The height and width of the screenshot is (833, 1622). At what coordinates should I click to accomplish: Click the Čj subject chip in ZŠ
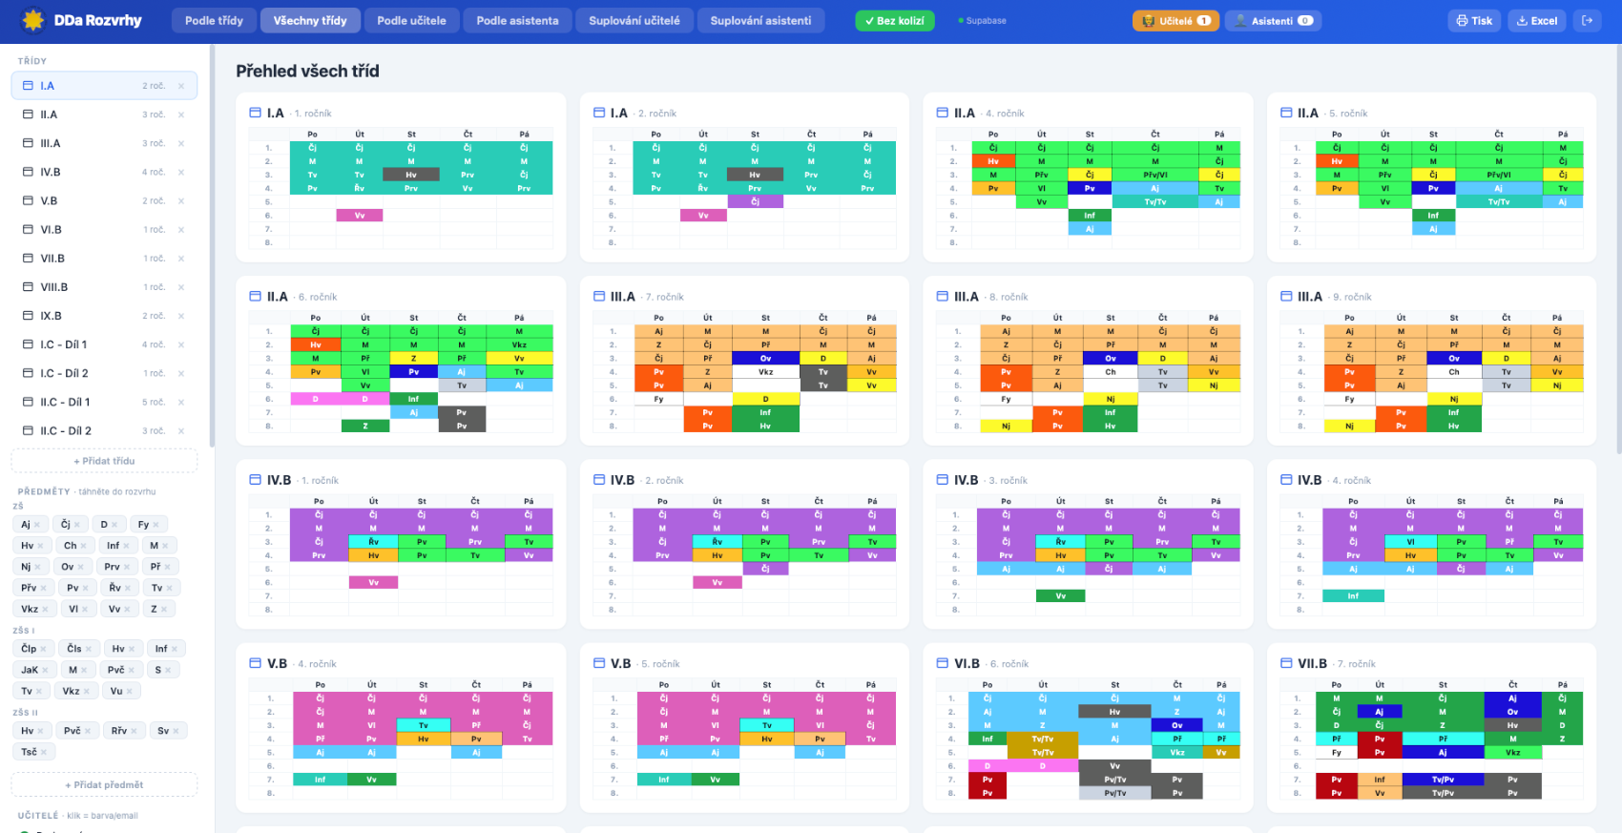click(x=72, y=524)
